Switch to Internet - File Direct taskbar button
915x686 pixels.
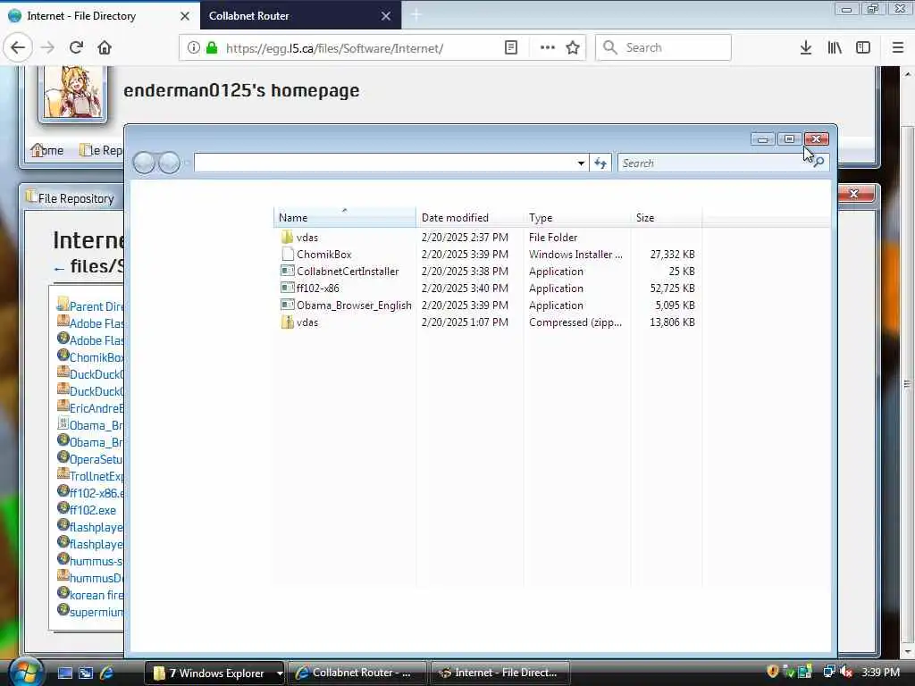499,673
